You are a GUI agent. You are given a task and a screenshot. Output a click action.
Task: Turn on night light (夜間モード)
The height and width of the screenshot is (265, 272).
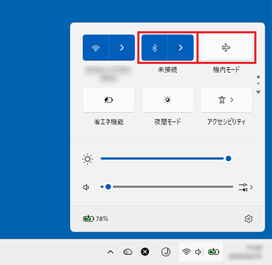tap(167, 100)
